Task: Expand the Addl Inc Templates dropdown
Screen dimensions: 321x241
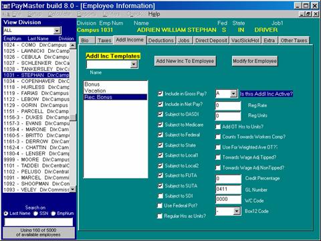Action: pyautogui.click(x=134, y=64)
